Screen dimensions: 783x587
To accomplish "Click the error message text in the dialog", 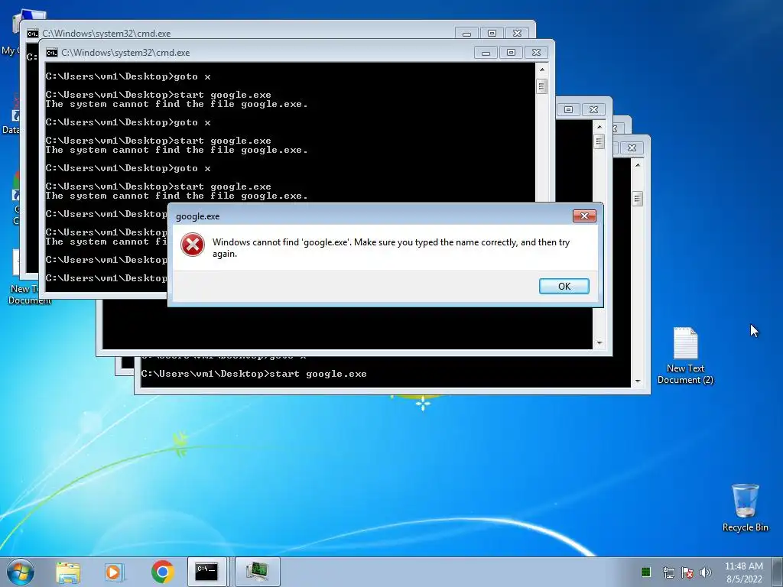I will pos(391,248).
